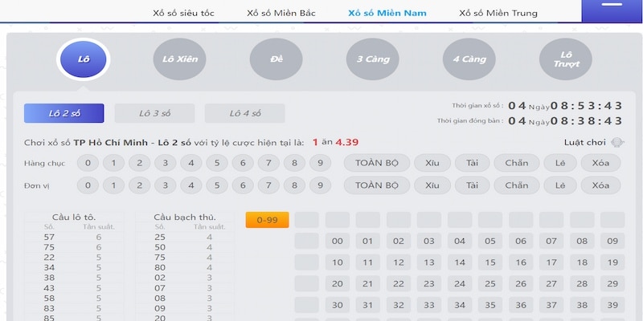Toggle Hàng chục digit 9
Screen dimensions: 643x321
pos(320,163)
